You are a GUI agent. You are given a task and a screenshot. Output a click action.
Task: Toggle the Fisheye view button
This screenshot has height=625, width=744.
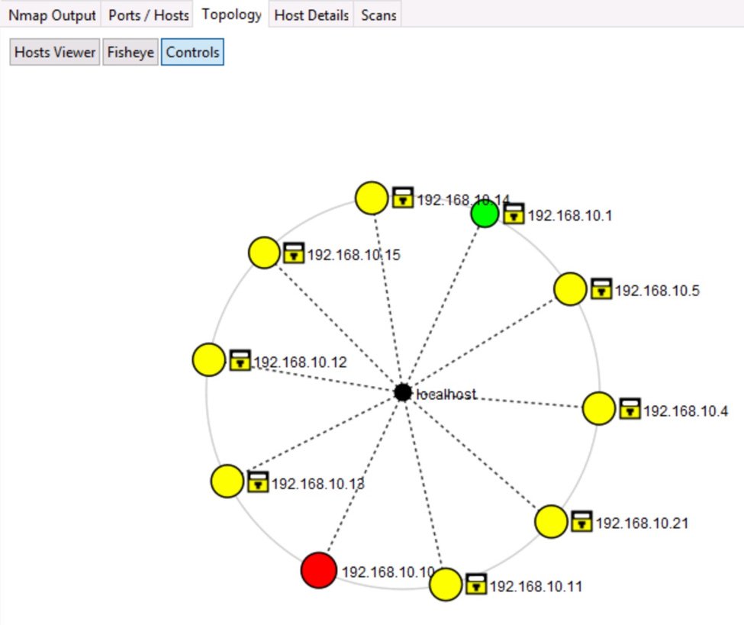(130, 53)
